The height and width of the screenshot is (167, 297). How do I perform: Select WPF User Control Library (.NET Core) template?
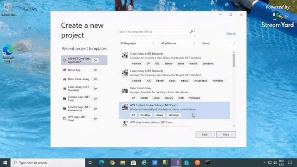[174, 123]
